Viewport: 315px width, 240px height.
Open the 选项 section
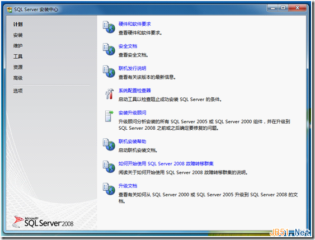(x=18, y=91)
